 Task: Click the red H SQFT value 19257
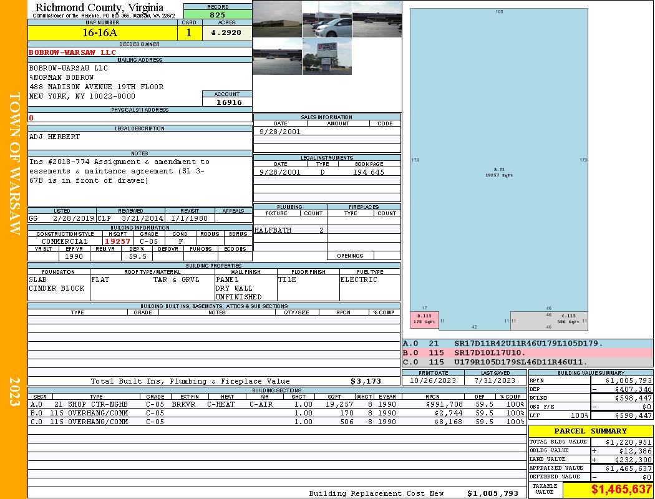pyautogui.click(x=117, y=241)
